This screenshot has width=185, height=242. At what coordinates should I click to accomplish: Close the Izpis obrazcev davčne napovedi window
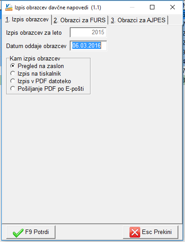point(173,7)
